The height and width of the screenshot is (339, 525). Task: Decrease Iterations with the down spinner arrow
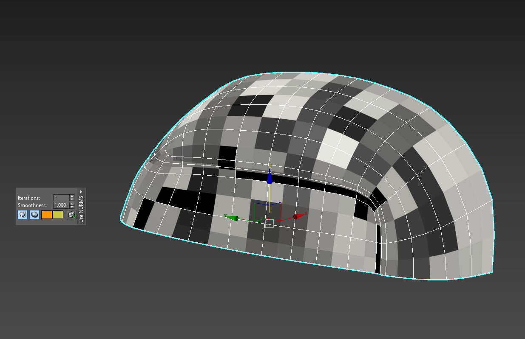[72, 199]
